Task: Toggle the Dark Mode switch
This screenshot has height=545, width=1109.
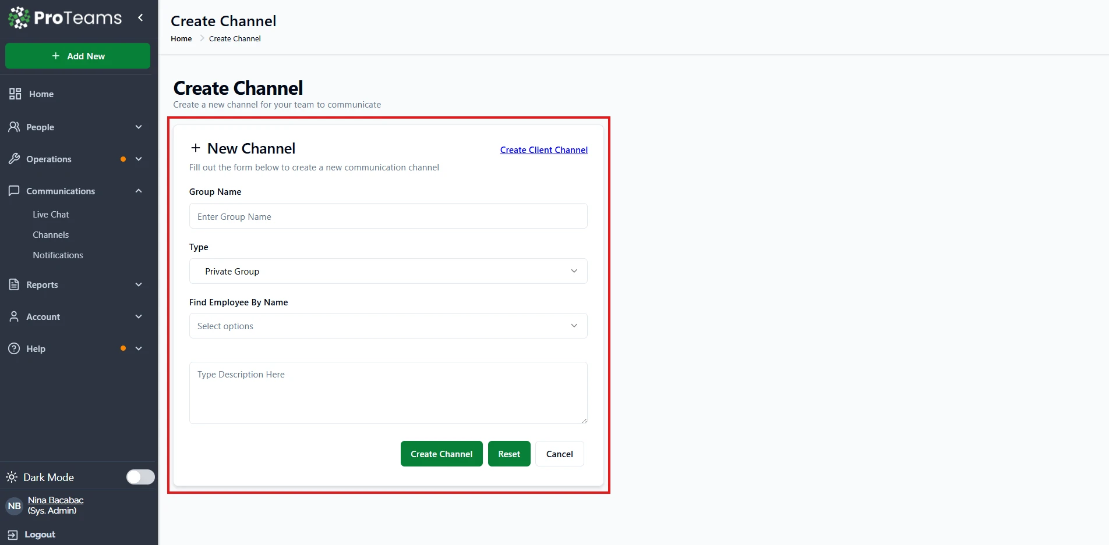Action: (140, 477)
